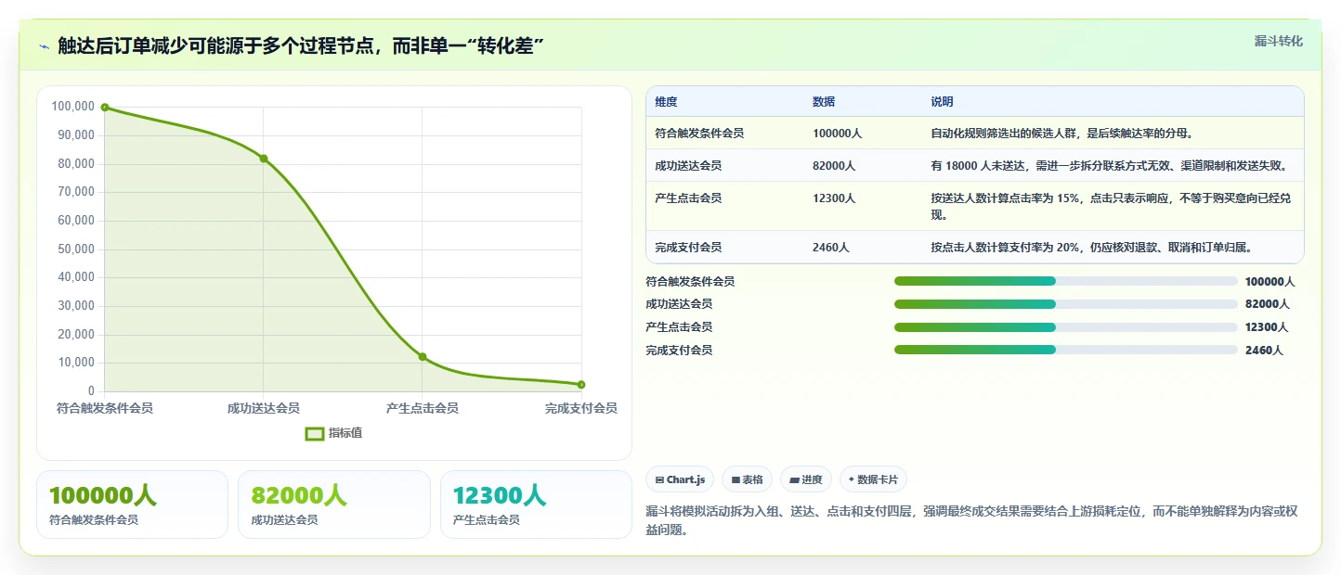Click the chart data point for 成功送达会员

point(264,159)
